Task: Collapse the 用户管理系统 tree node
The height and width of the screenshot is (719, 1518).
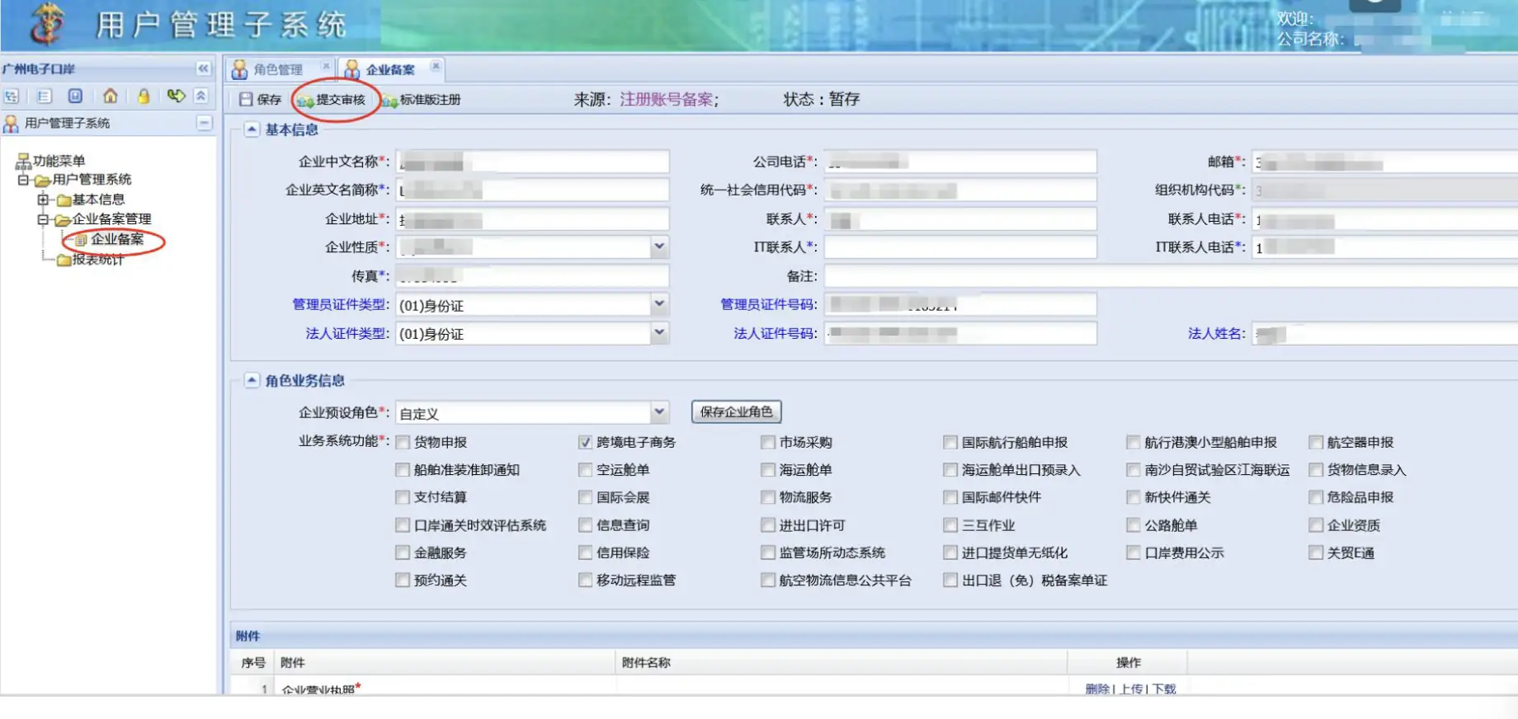Action: (x=23, y=180)
